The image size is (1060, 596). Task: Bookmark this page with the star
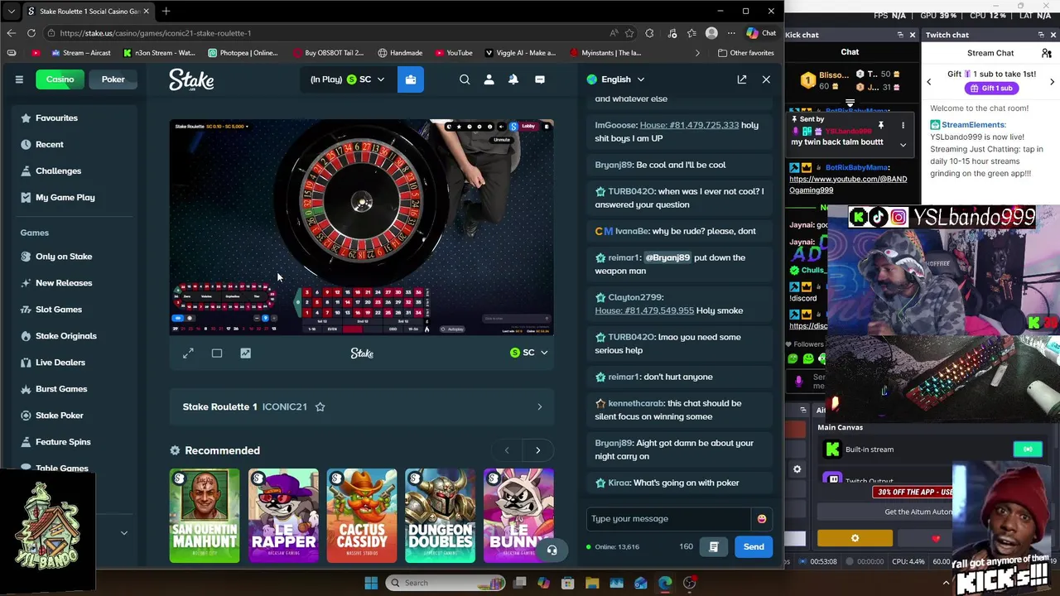point(629,33)
